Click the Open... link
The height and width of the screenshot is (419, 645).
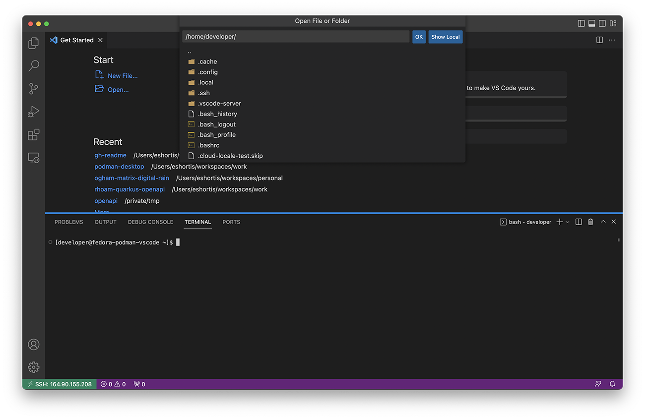coord(118,90)
